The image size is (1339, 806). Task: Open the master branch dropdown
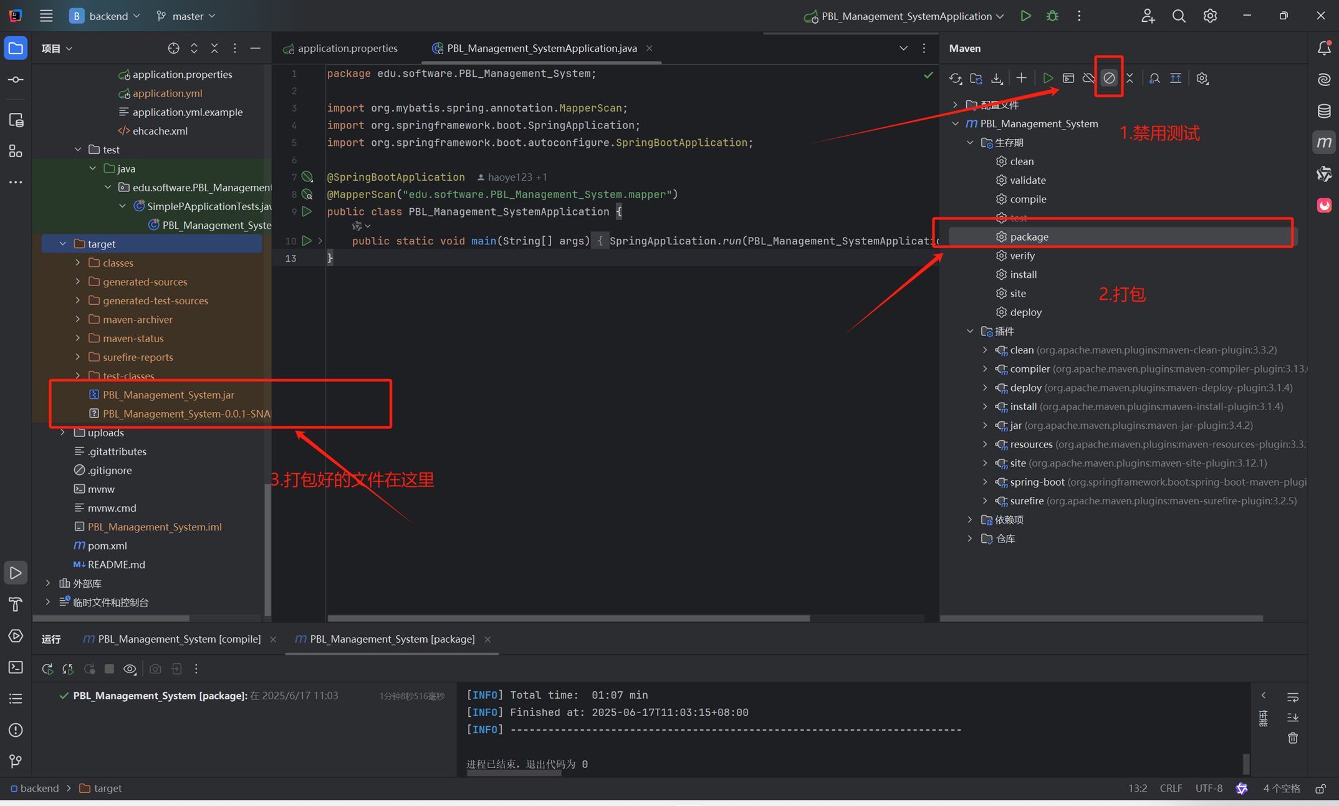(x=187, y=16)
